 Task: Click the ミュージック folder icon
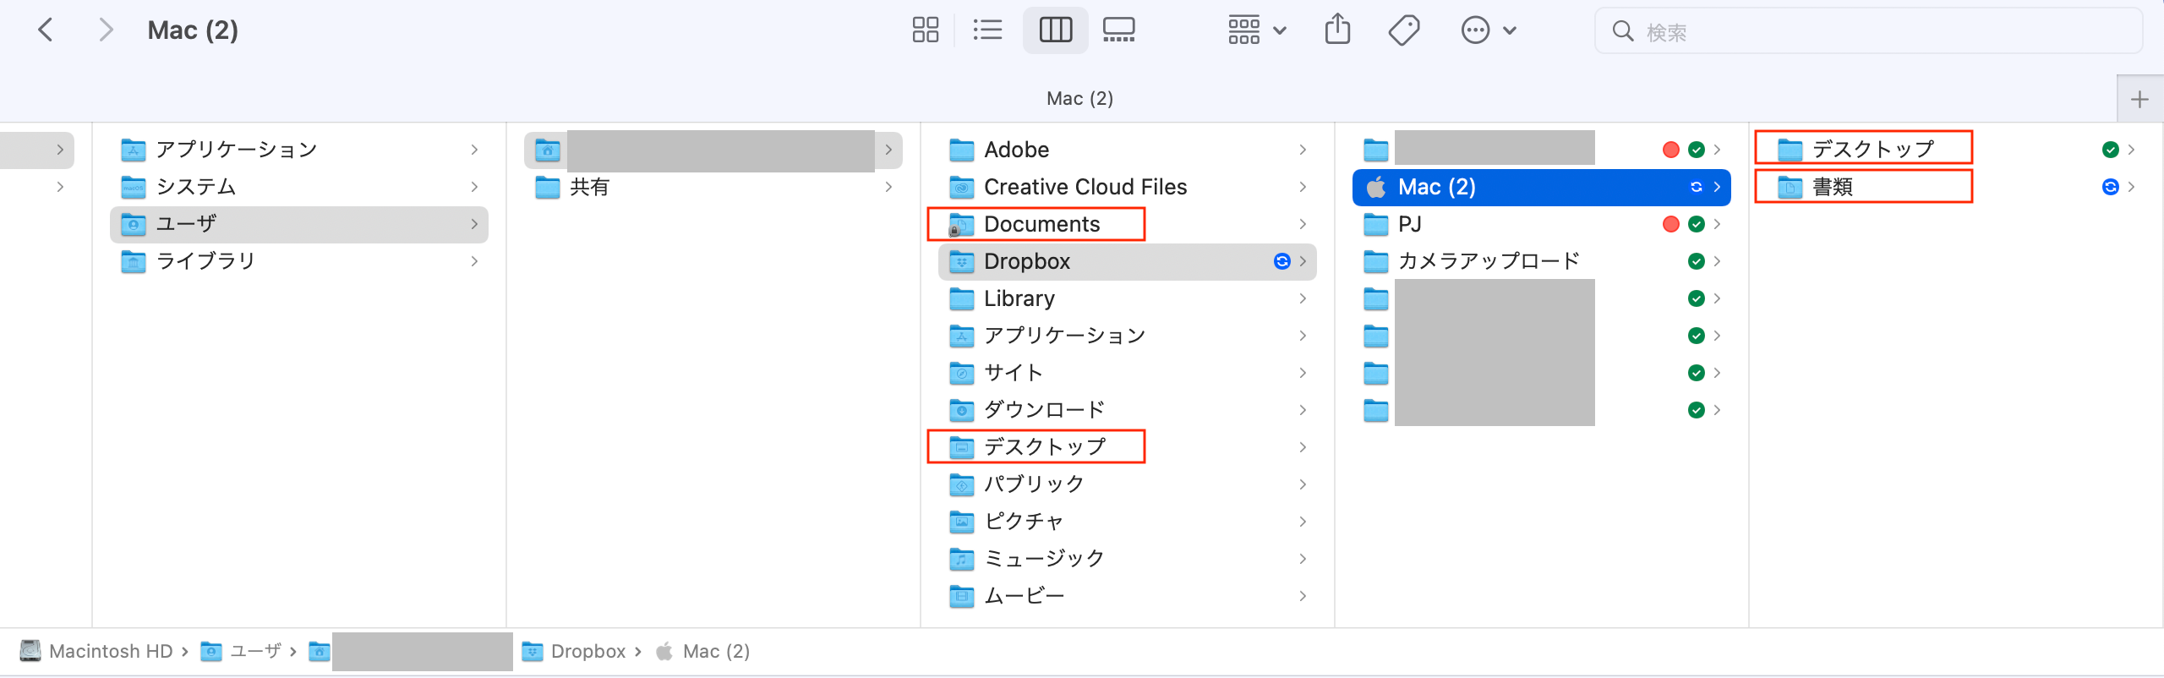[961, 559]
